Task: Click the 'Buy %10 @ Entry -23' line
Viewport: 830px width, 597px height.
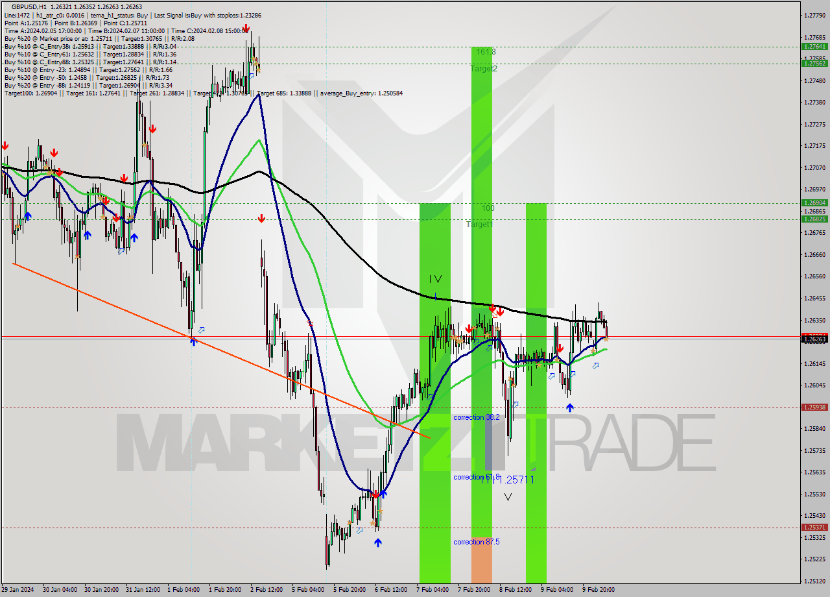Action: [88, 69]
